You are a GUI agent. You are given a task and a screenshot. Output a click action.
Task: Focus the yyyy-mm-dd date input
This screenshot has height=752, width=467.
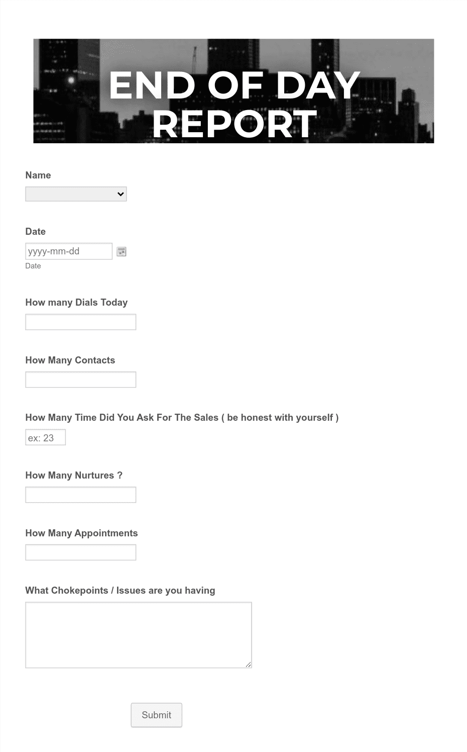click(69, 251)
